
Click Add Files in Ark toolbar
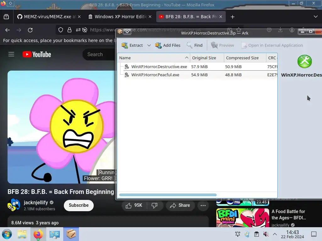click(x=168, y=45)
